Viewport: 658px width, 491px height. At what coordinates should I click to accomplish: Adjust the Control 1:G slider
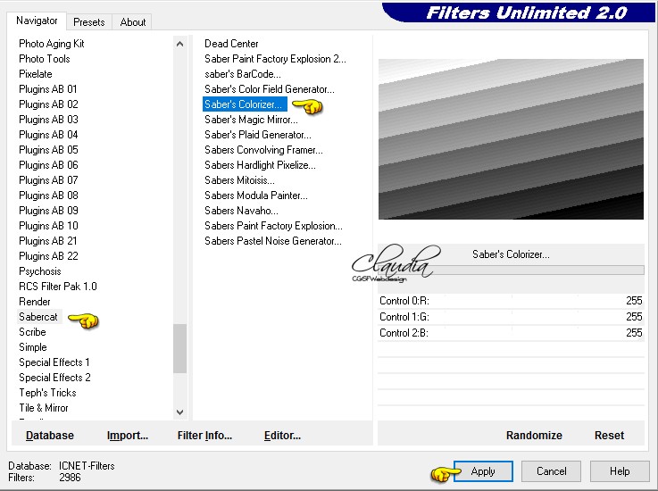coord(511,317)
